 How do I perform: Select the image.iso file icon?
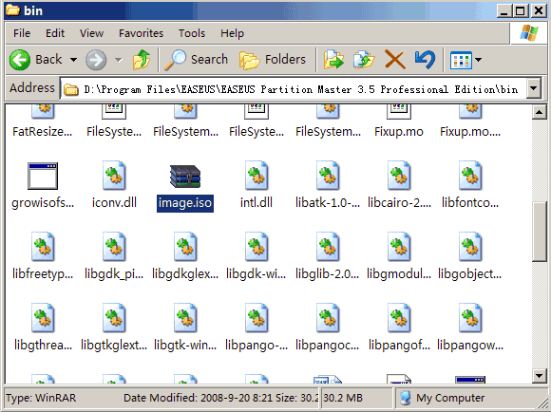pos(185,177)
